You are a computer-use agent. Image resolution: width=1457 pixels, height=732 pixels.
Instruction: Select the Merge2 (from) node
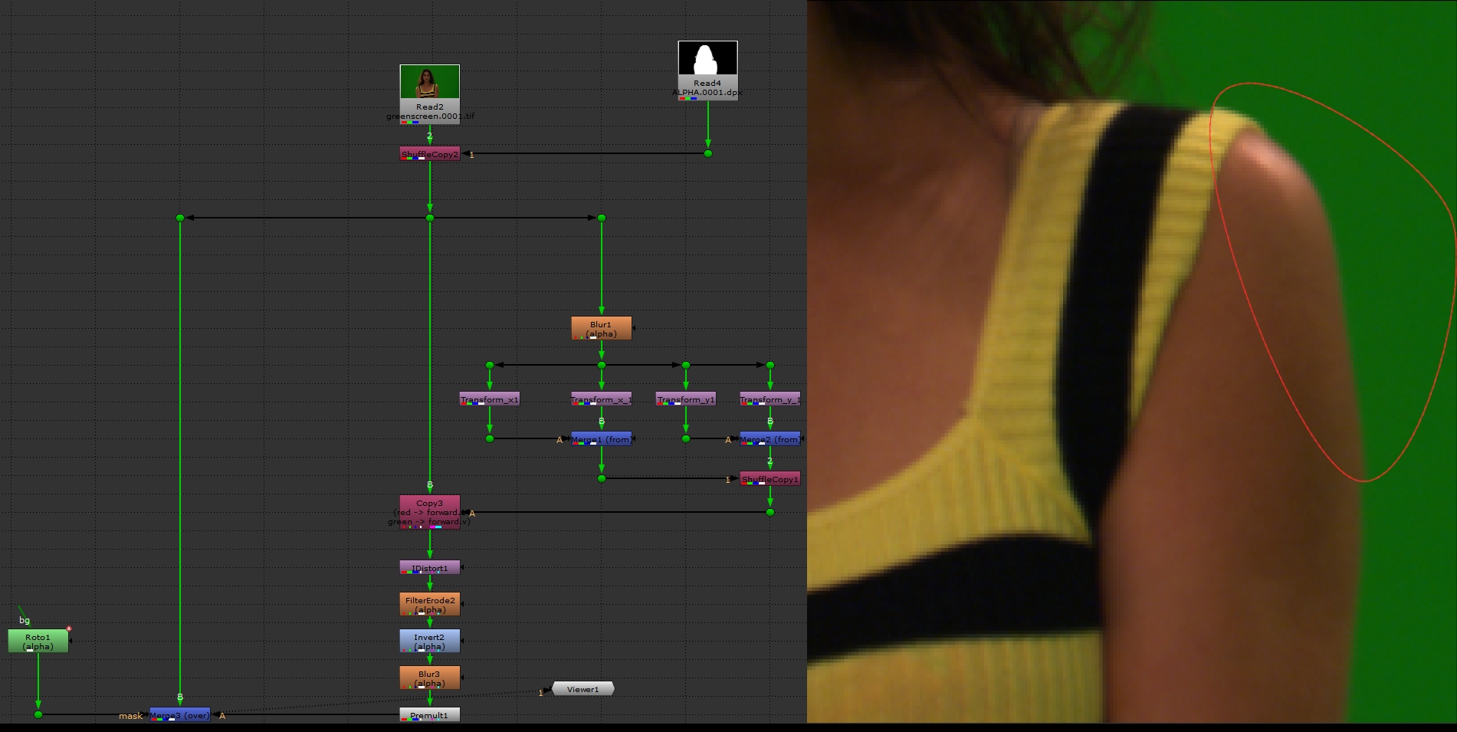pyautogui.click(x=770, y=439)
